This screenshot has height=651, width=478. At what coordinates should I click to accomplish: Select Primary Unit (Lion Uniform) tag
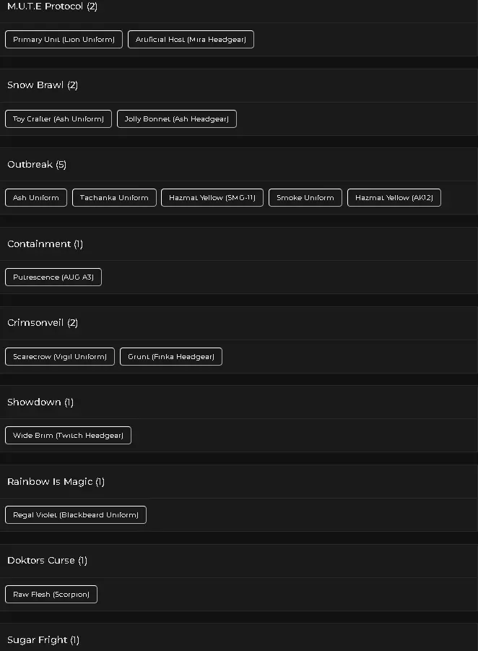tap(64, 40)
